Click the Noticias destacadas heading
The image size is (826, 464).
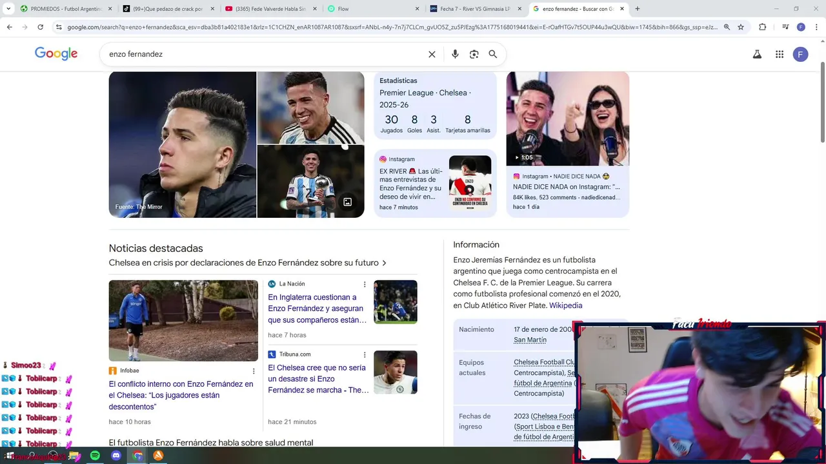[x=156, y=248]
